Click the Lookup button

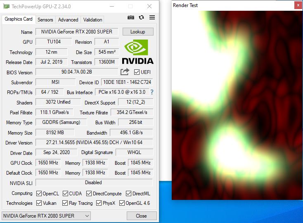tap(138, 32)
